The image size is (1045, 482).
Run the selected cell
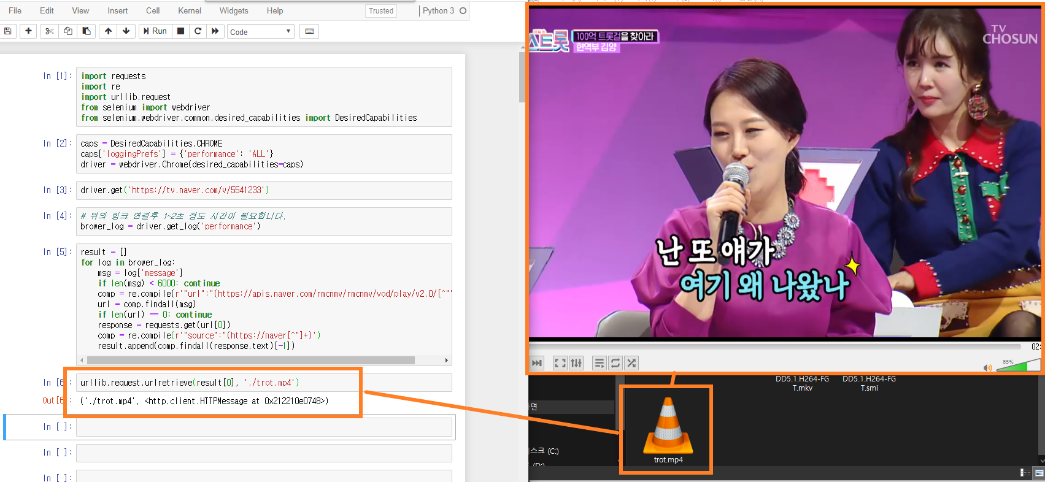(x=155, y=31)
